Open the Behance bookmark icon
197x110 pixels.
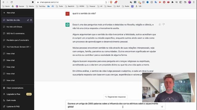tap(49, 6)
